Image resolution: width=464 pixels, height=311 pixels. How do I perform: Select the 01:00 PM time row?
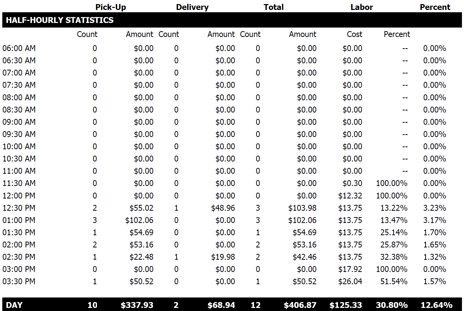19,220
